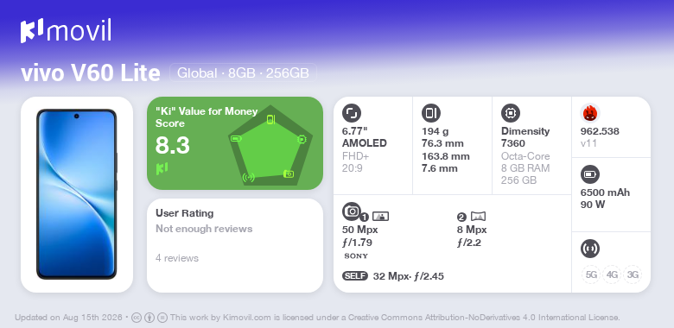Click the 4 reviews text

coord(177,258)
